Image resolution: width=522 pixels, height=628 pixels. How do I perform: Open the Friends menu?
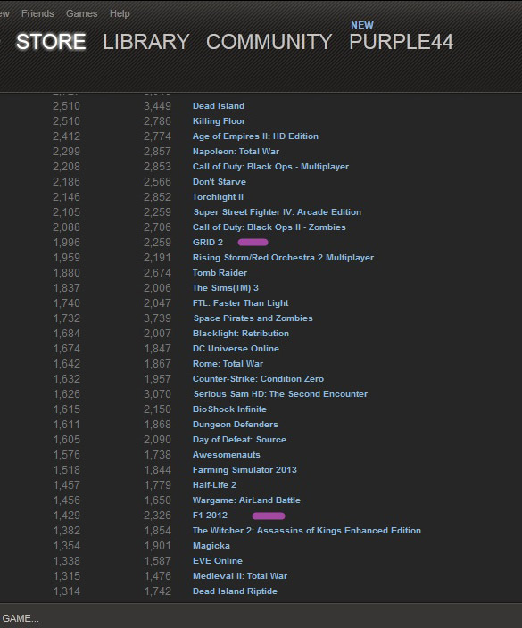coord(37,13)
